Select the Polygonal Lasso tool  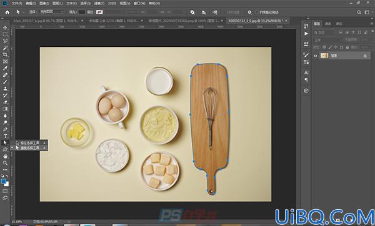(5, 41)
